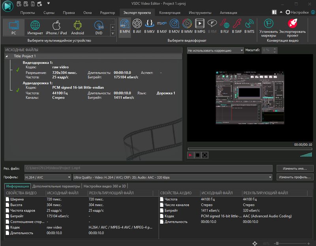
Task: Click the Изменить имя... button
Action: [x=294, y=168]
